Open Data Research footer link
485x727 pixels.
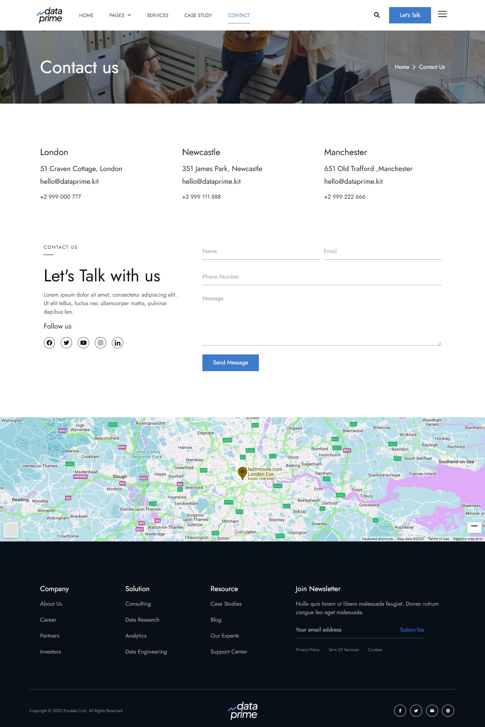point(142,620)
